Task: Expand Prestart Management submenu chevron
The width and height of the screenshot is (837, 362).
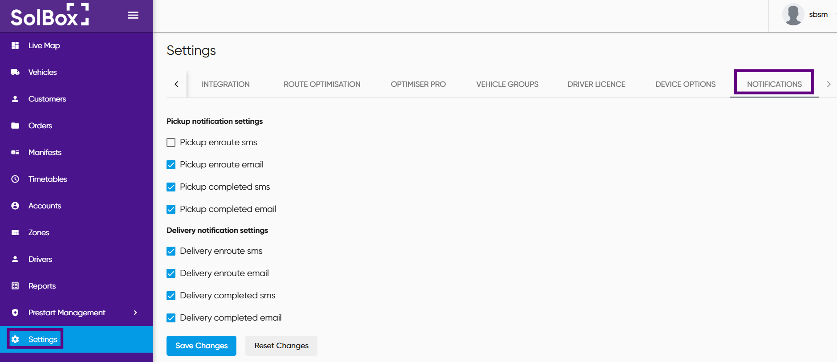Action: pyautogui.click(x=135, y=313)
